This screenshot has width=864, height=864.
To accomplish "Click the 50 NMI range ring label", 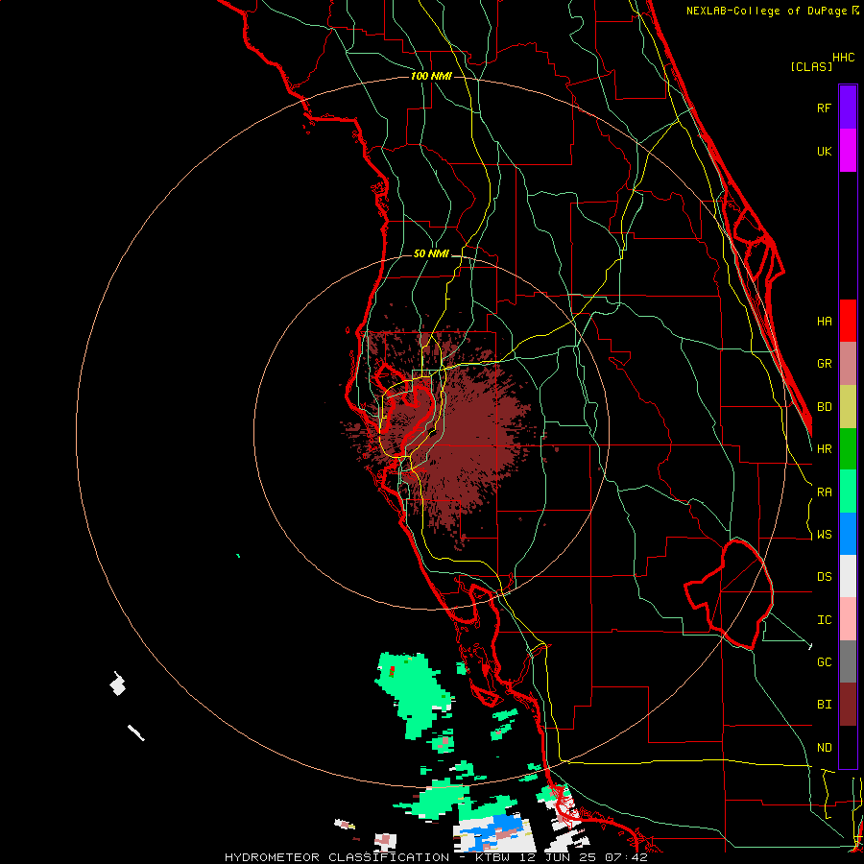I will 431,254.
